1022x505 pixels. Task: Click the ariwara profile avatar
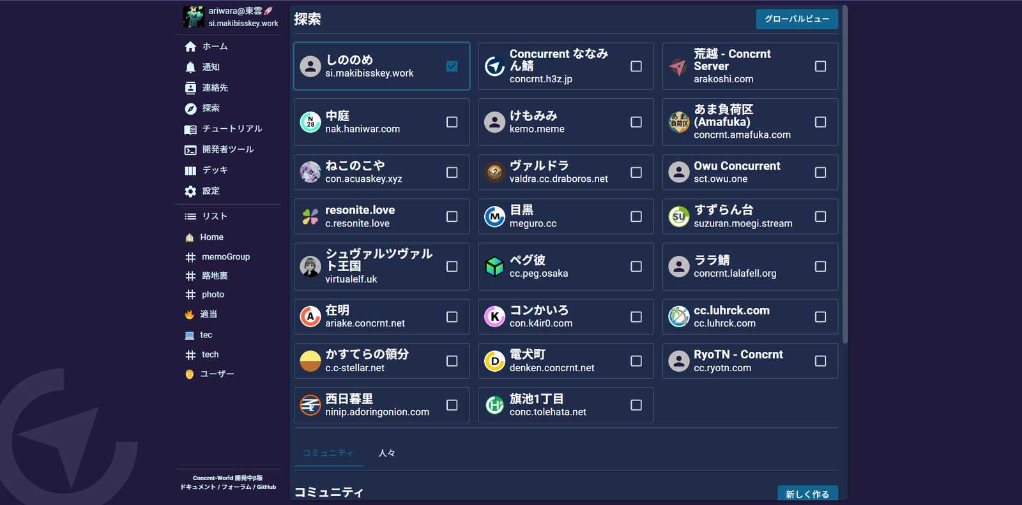(x=194, y=17)
